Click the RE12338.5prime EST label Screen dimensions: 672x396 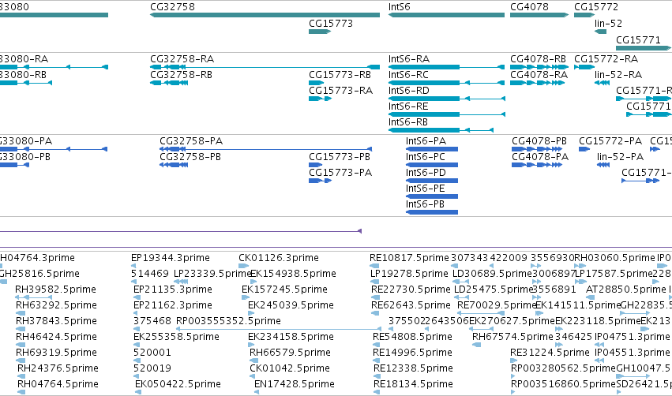click(413, 369)
